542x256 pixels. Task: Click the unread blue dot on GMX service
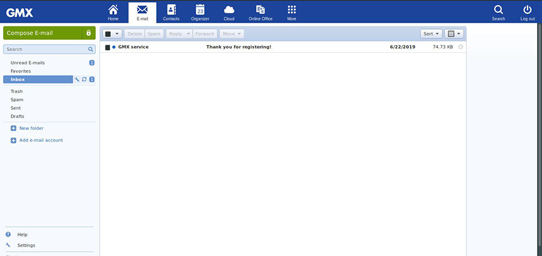pyautogui.click(x=113, y=47)
